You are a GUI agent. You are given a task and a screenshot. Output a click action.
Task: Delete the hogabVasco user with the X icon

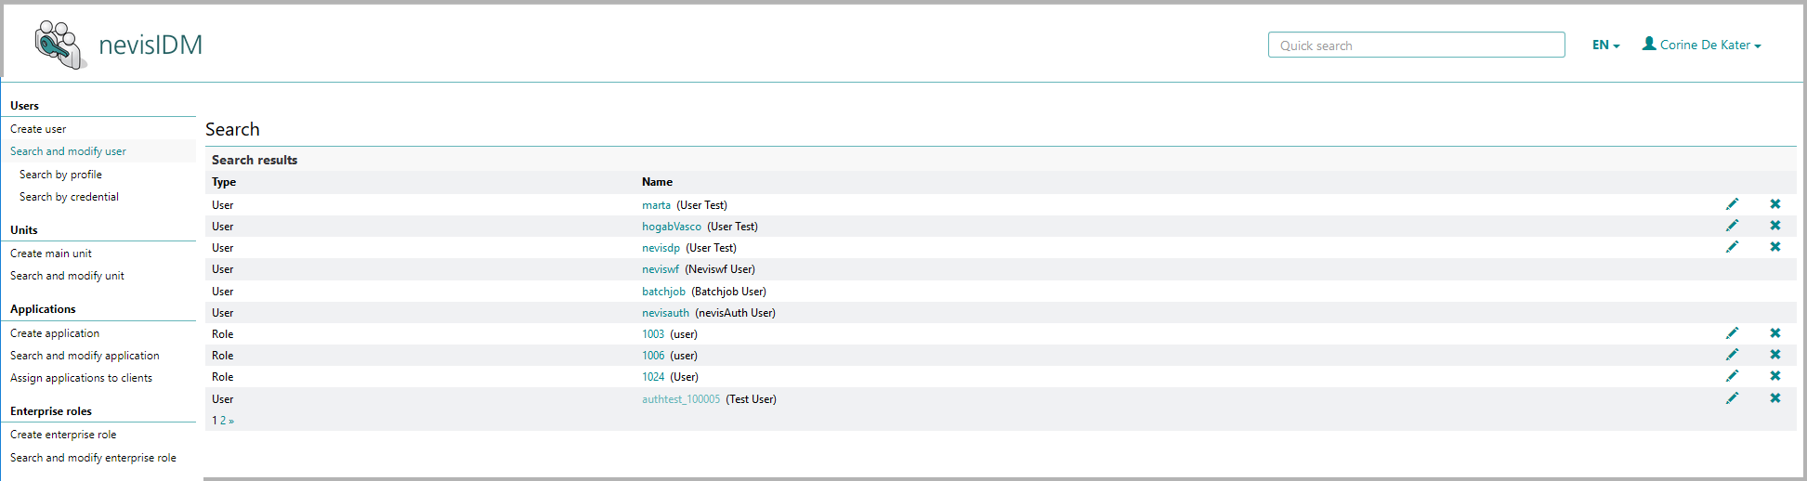pos(1774,226)
